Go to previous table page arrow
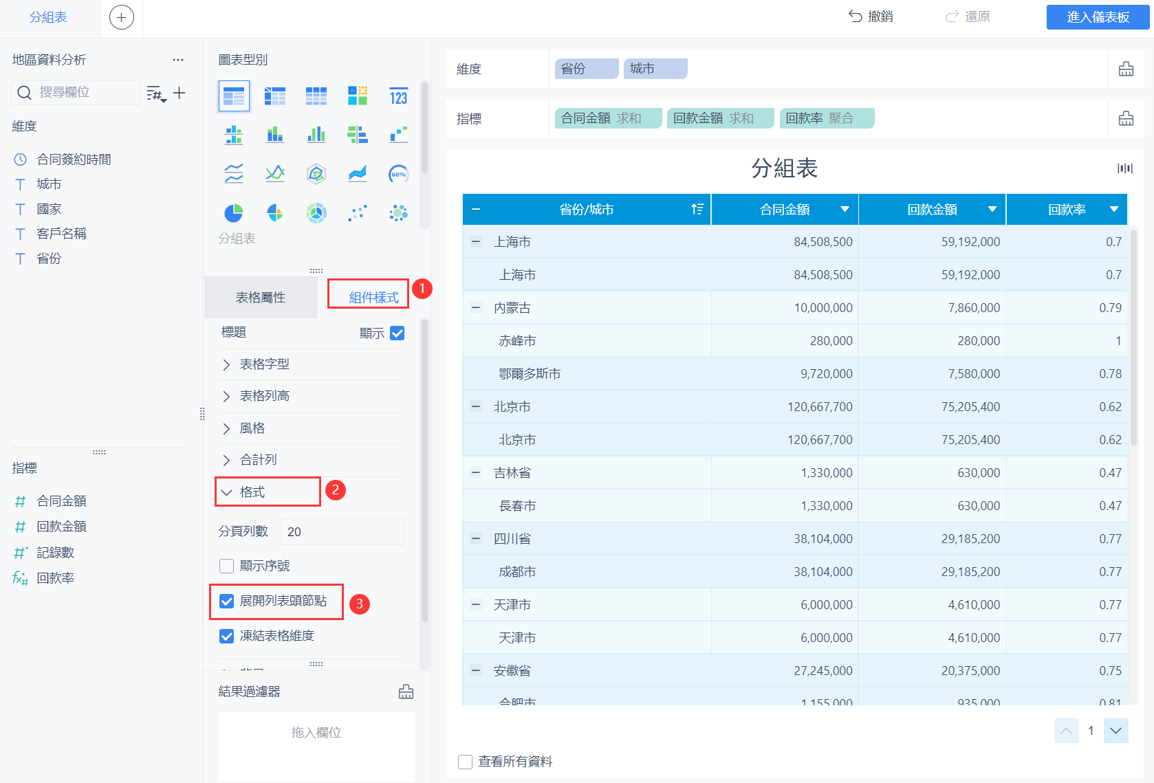The height and width of the screenshot is (783, 1154). point(1066,731)
